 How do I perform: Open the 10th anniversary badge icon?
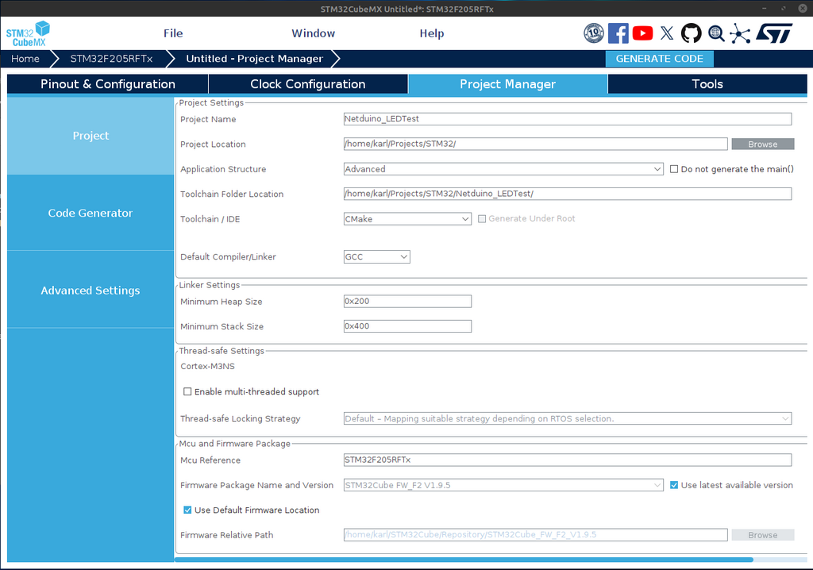point(594,33)
